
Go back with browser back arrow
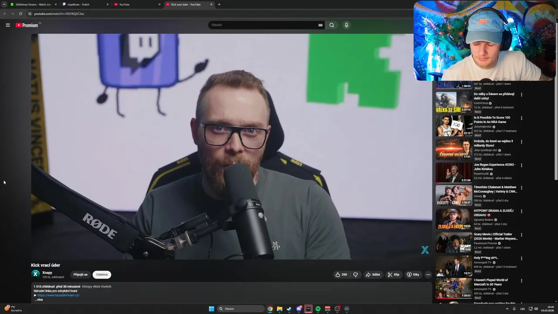click(x=5, y=14)
